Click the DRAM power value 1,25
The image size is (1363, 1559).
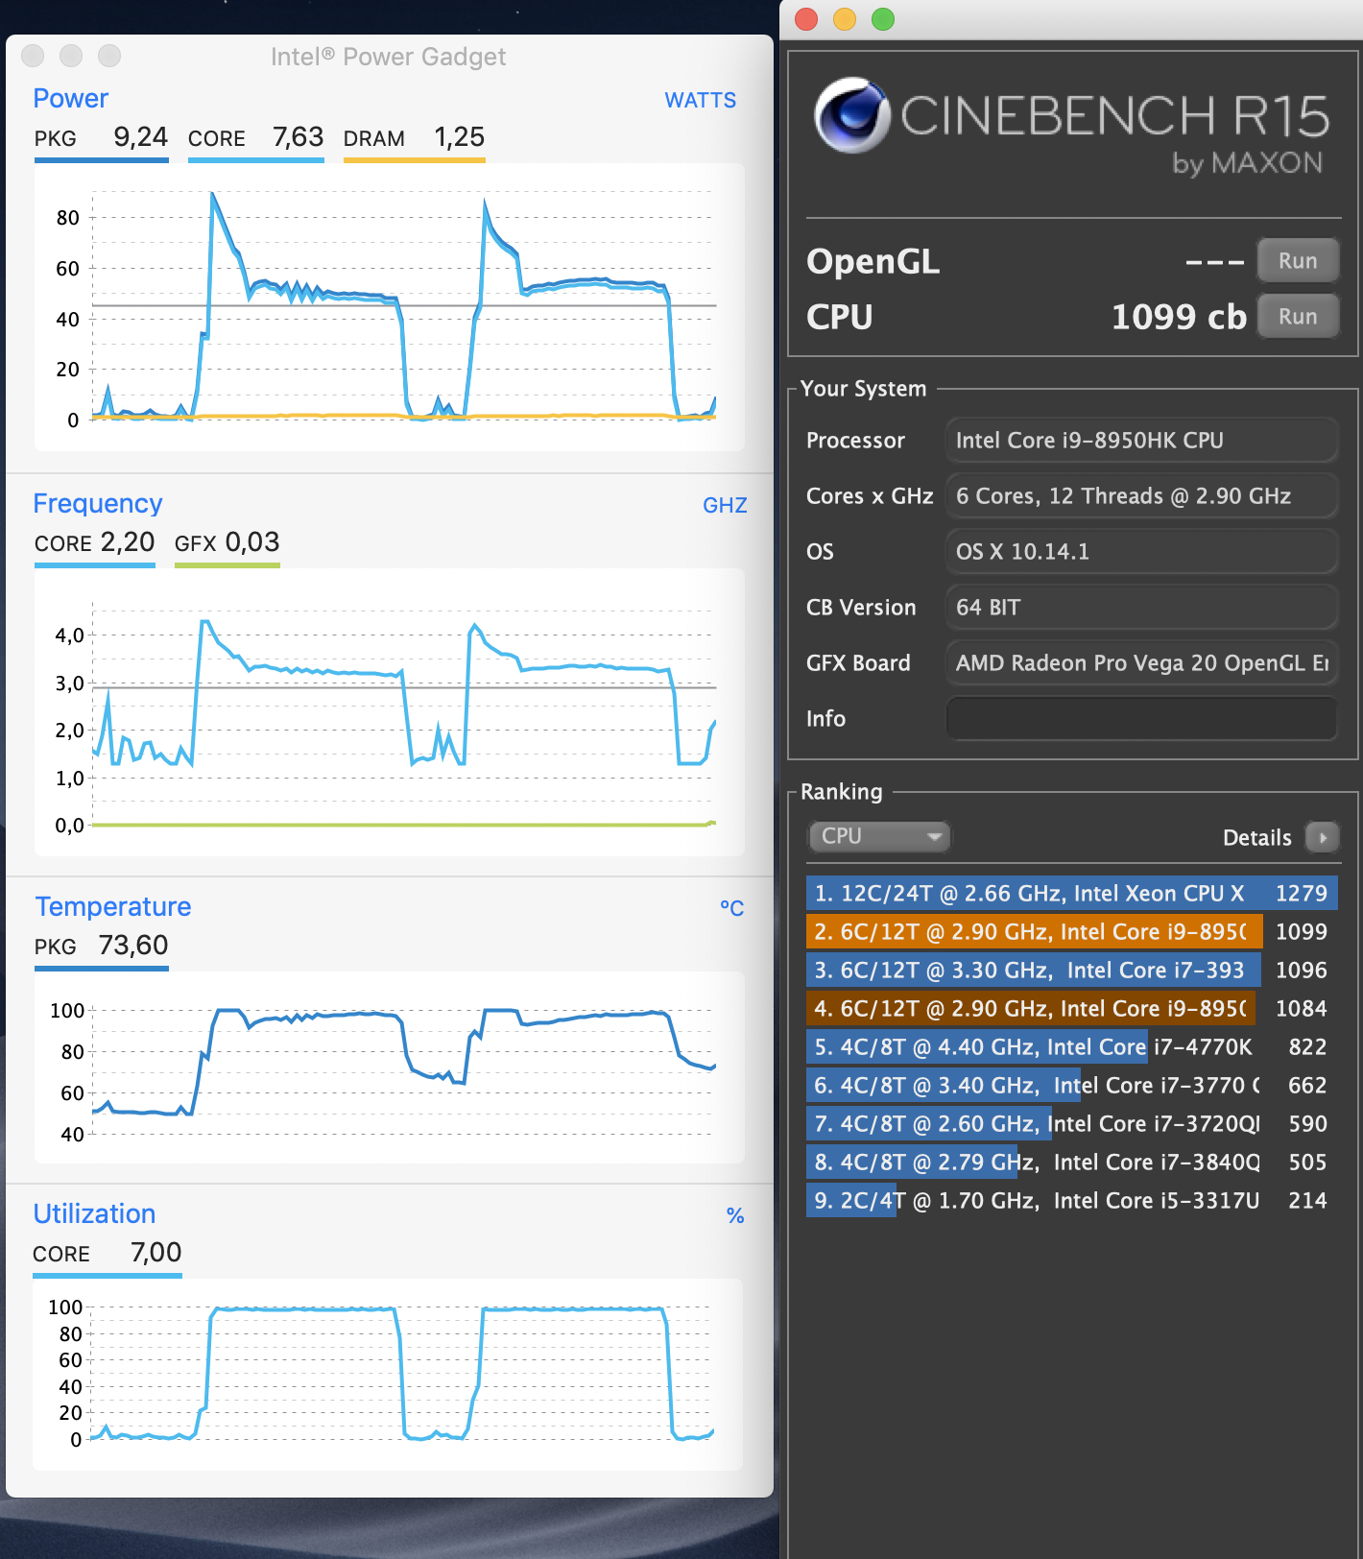pyautogui.click(x=459, y=137)
